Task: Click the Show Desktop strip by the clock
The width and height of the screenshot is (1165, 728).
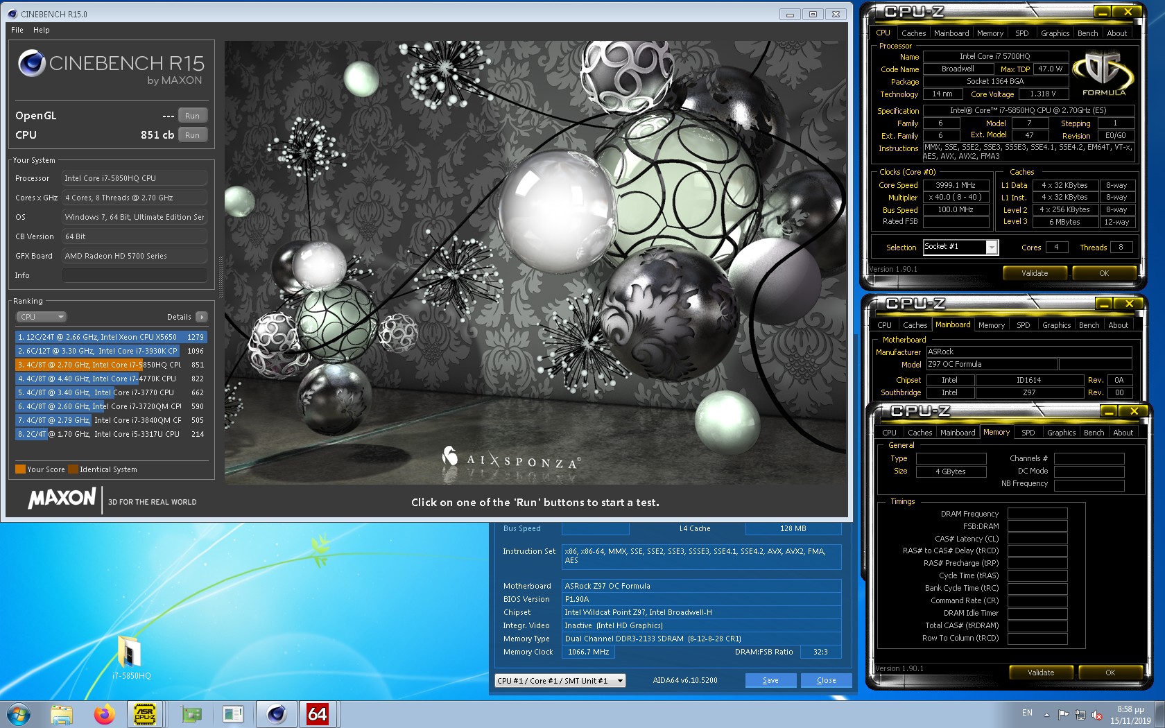Action: (1160, 714)
